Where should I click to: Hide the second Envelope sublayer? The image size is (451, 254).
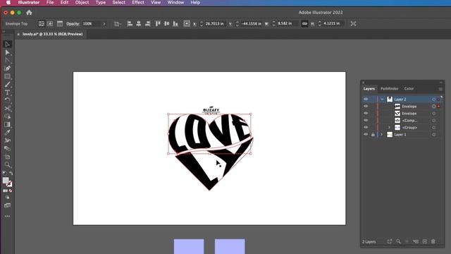tap(366, 113)
